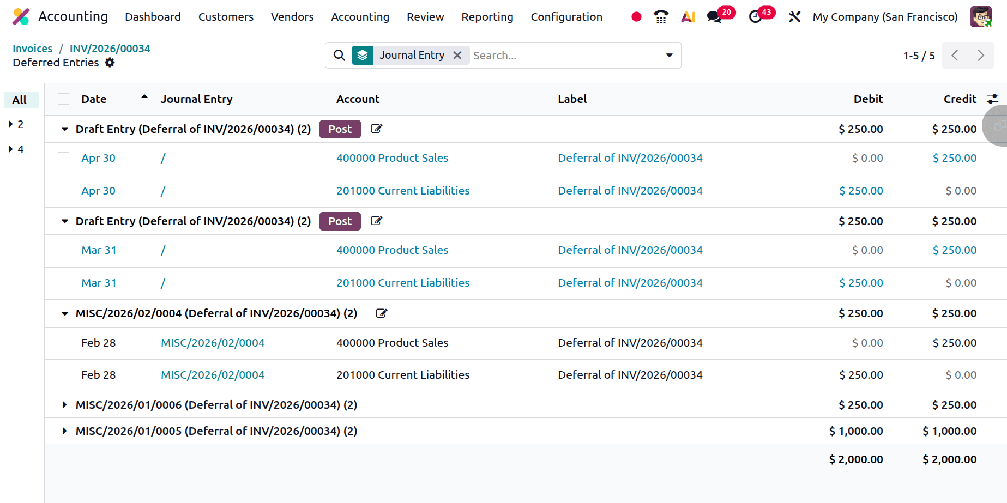Open the tools wrench icon in top bar

click(x=794, y=17)
